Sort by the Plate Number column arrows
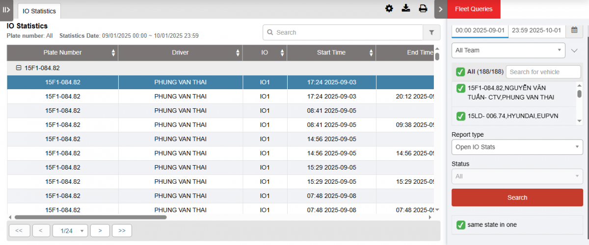The width and height of the screenshot is (589, 245). pyautogui.click(x=113, y=53)
